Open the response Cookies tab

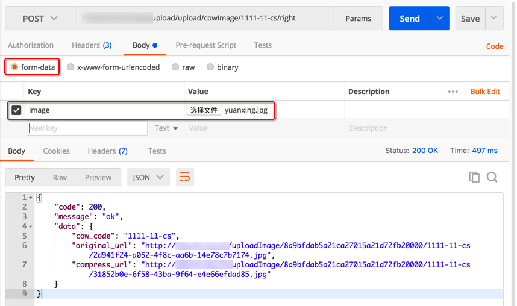(x=56, y=151)
